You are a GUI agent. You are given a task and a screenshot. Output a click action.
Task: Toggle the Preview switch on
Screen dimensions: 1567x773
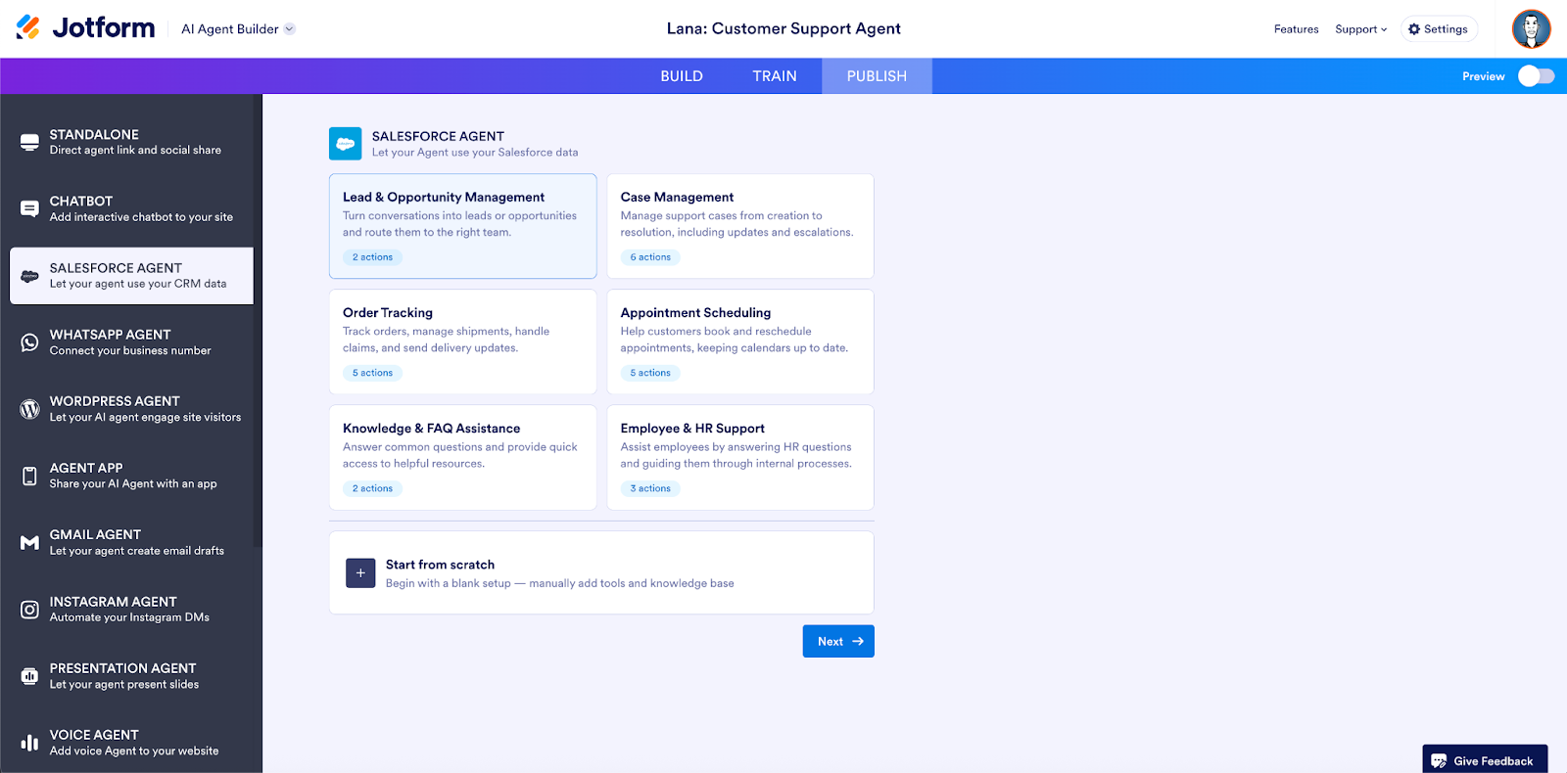[1535, 76]
